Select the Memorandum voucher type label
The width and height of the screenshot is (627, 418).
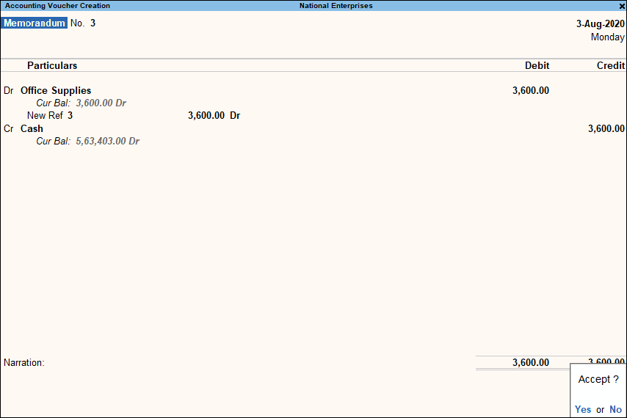pos(35,23)
